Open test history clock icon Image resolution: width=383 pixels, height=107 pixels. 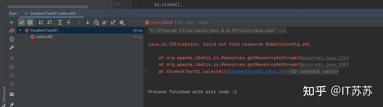[96, 22]
